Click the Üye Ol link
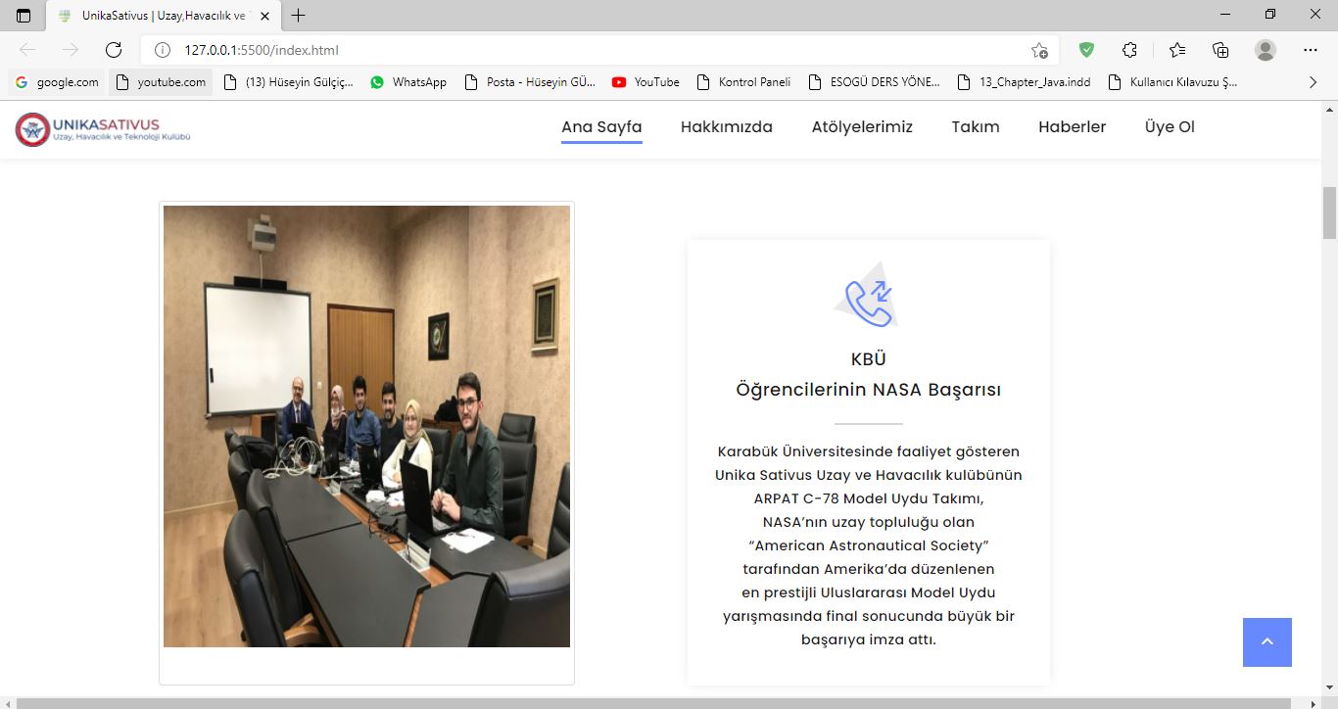This screenshot has width=1338, height=709. click(x=1169, y=126)
